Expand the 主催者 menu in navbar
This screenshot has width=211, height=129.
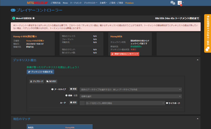pyautogui.click(x=103, y=3)
